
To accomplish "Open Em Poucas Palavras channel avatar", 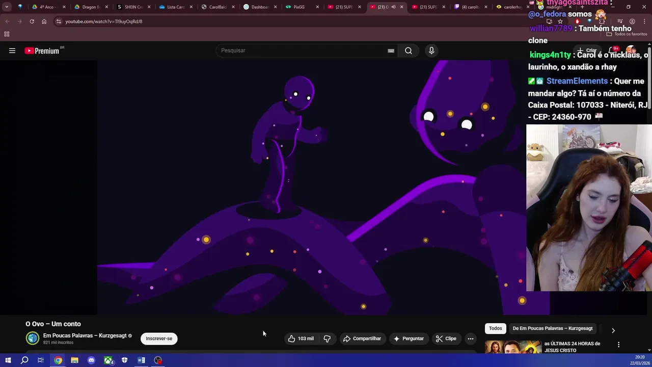I will point(32,338).
